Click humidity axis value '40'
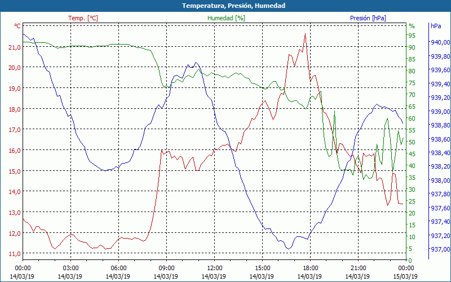451x282 pixels. point(412,166)
